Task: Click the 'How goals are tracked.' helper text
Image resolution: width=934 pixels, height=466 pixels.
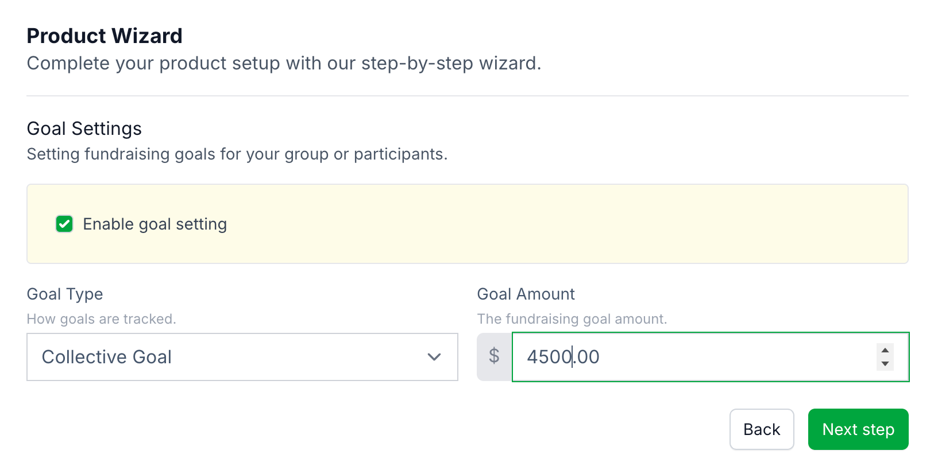Action: coord(102,319)
